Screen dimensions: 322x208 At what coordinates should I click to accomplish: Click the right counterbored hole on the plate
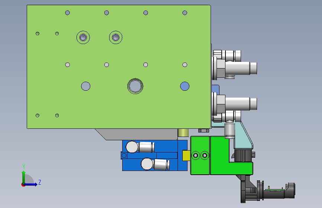pos(116,37)
